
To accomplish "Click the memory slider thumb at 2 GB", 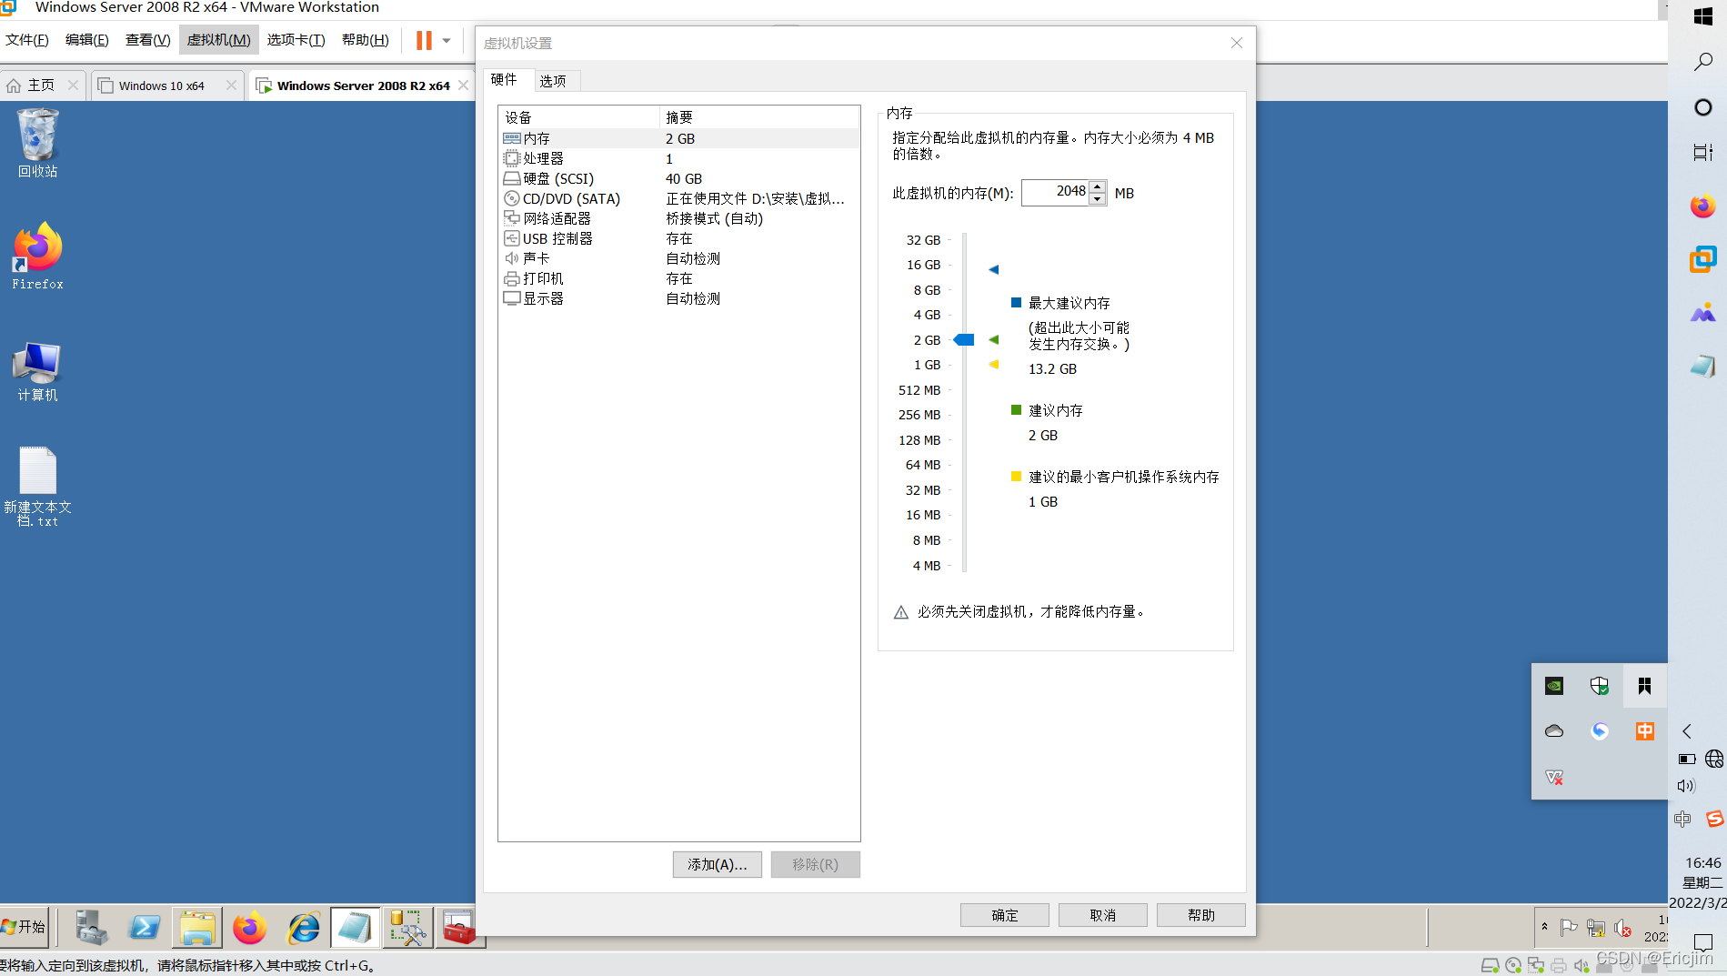I will tap(964, 340).
